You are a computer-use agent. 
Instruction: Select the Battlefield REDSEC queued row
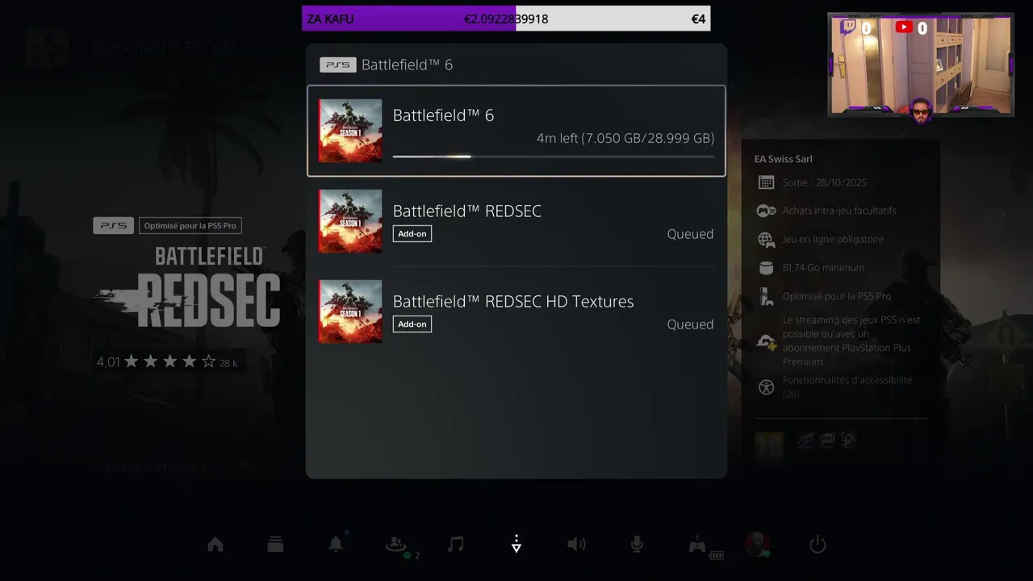(x=516, y=221)
